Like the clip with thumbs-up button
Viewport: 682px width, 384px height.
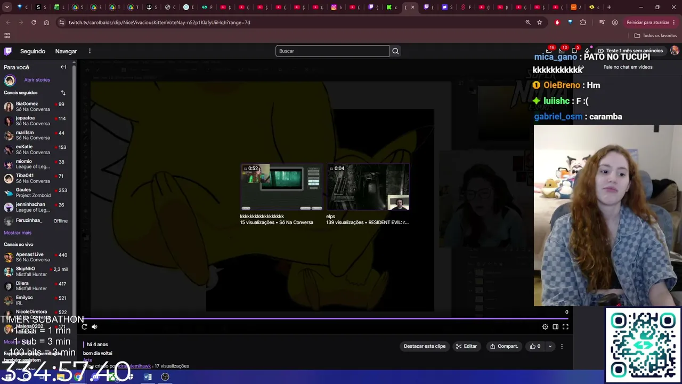535,346
